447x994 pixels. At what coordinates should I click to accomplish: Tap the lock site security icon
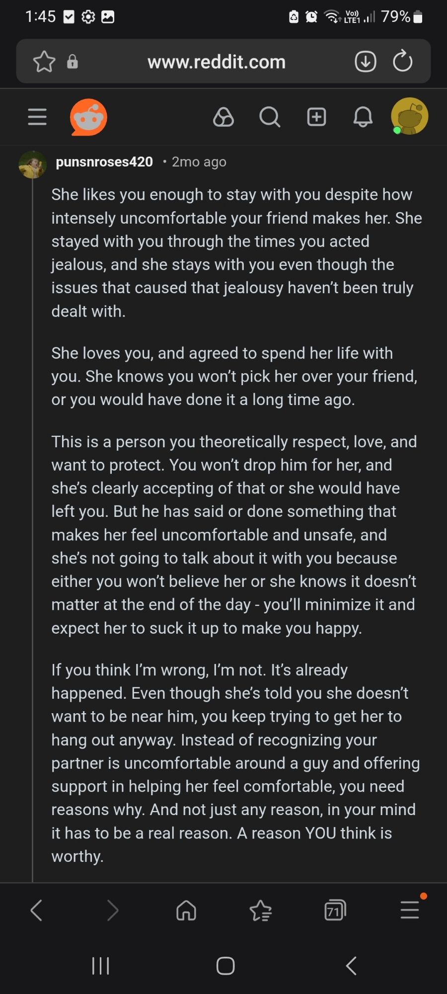click(73, 62)
